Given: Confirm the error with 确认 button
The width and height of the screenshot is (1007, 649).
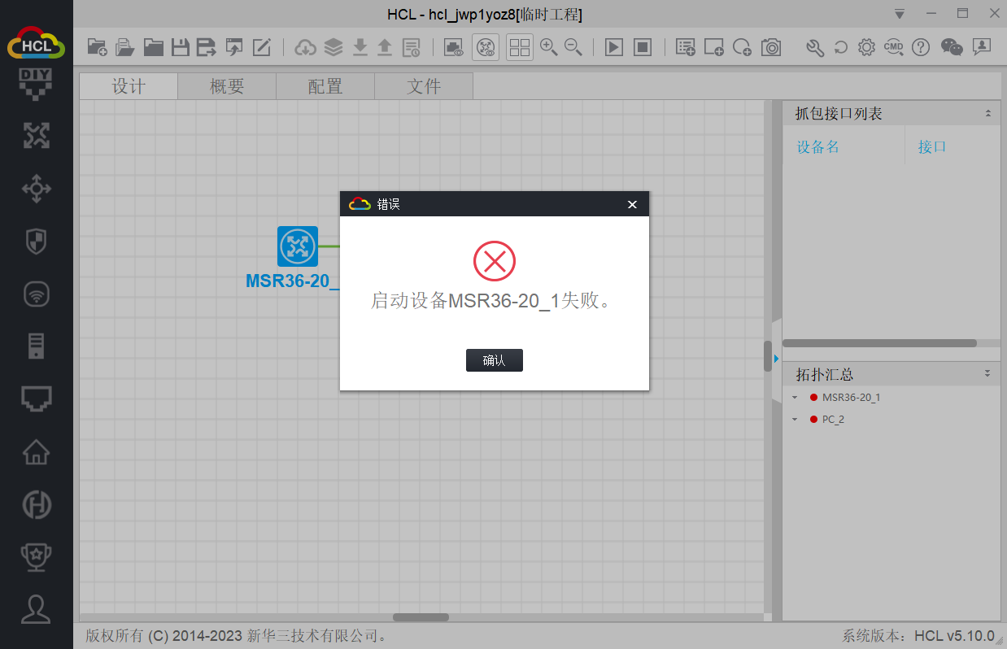Looking at the screenshot, I should (x=495, y=360).
